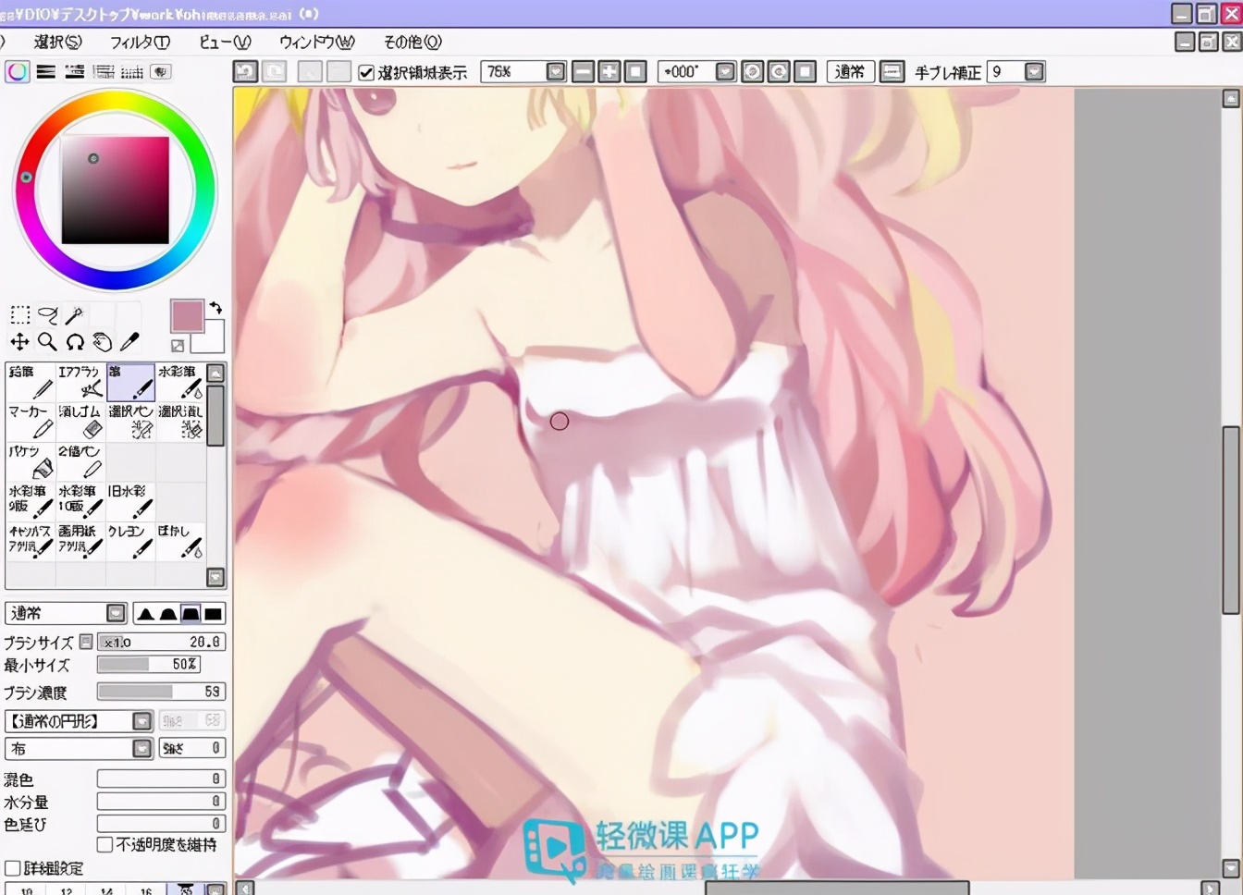The height and width of the screenshot is (895, 1243).
Task: Choose the 選択消し selection eraser
Action: (180, 422)
